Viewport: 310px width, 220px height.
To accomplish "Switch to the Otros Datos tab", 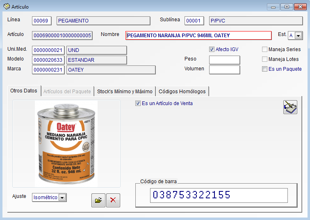I will tap(24, 91).
